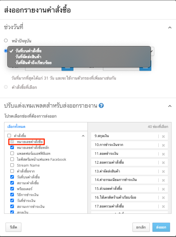Remove the 15.ส่วนลดคำสั่งซื้อ field with x

point(163,189)
